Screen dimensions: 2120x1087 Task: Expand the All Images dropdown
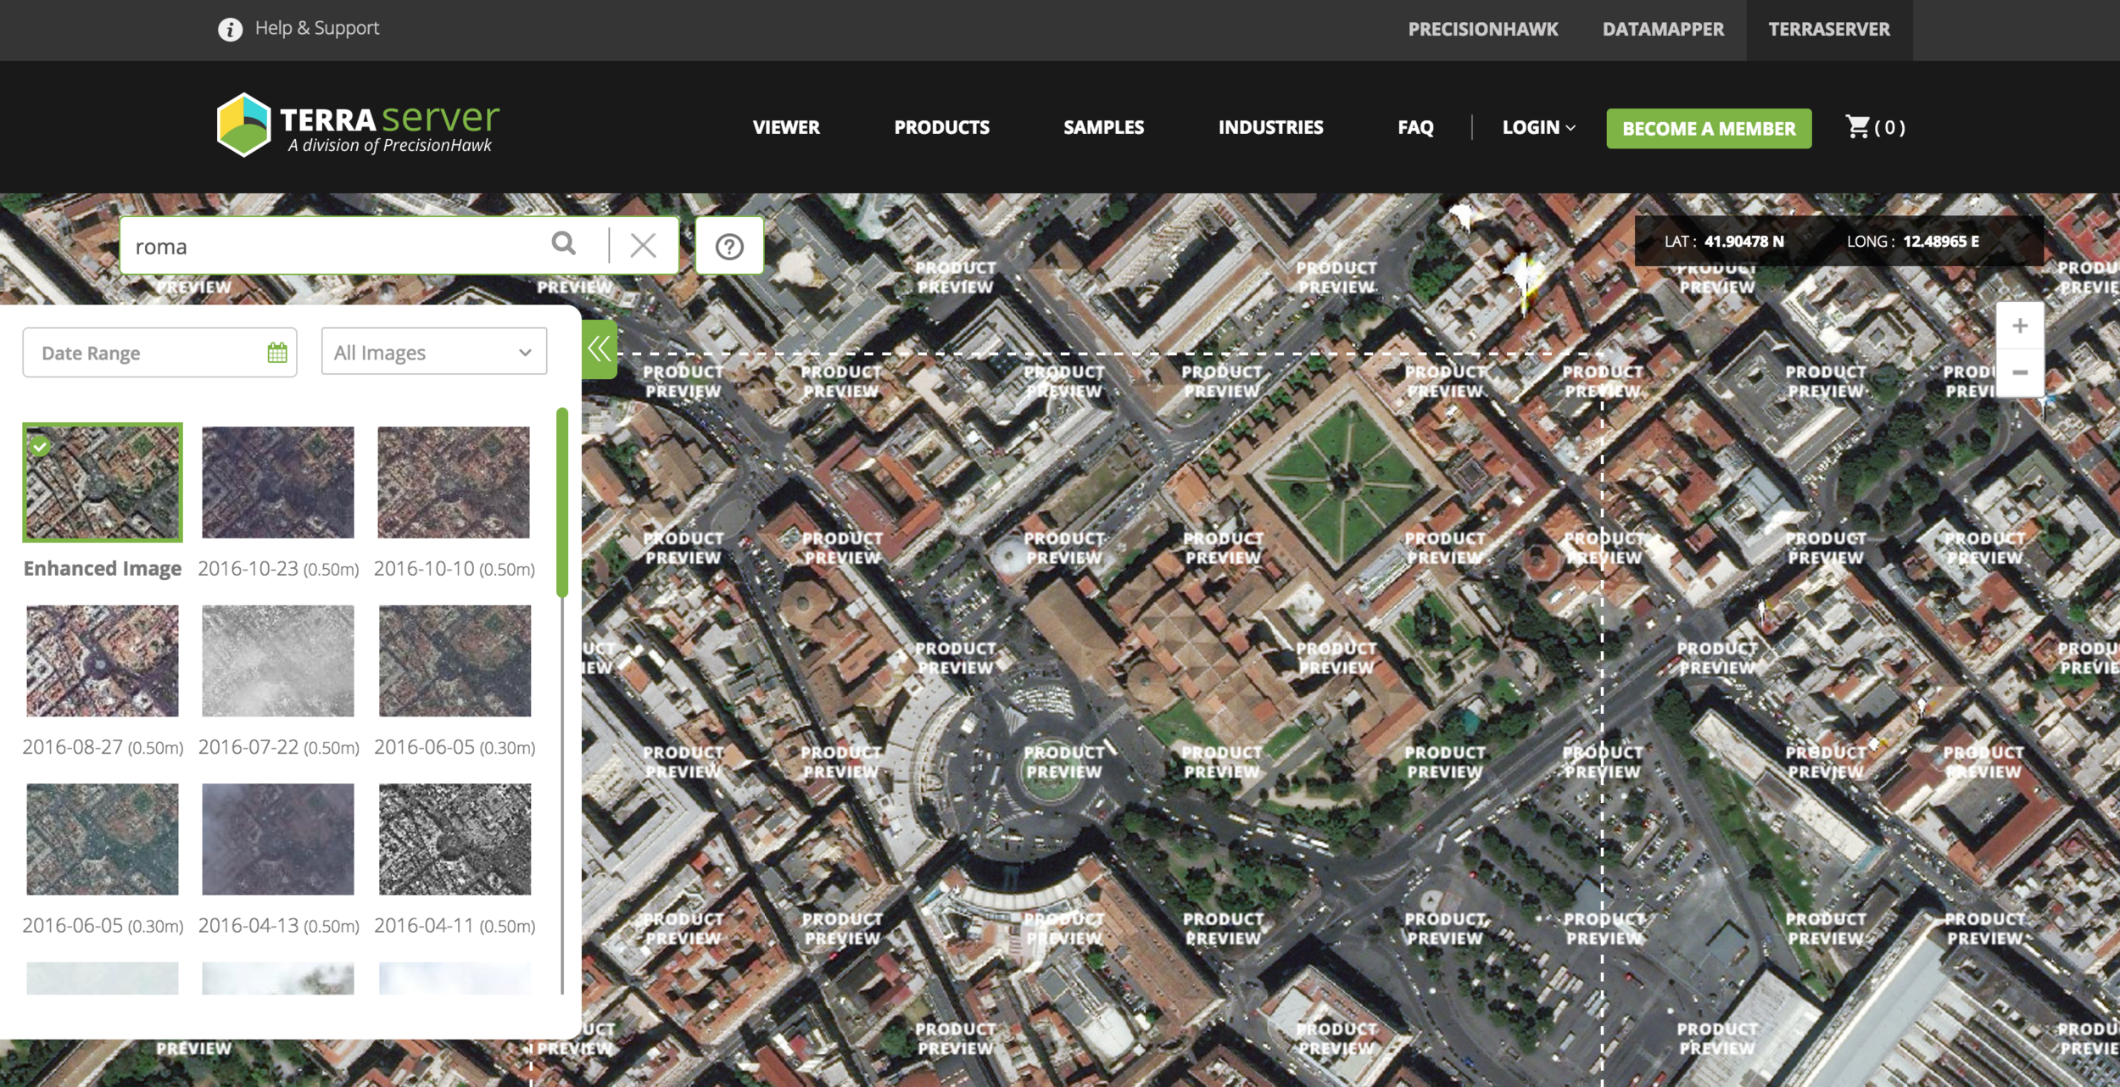coord(433,352)
